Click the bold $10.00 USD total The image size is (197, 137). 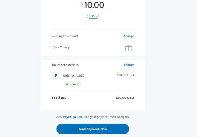click(125, 98)
